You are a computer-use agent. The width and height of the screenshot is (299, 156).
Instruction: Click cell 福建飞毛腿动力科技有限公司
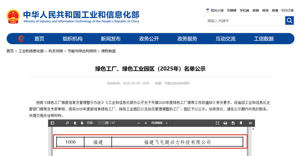click(x=177, y=142)
